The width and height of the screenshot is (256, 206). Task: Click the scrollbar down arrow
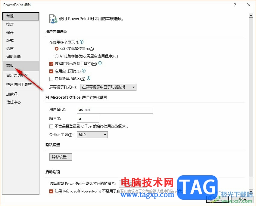251,192
